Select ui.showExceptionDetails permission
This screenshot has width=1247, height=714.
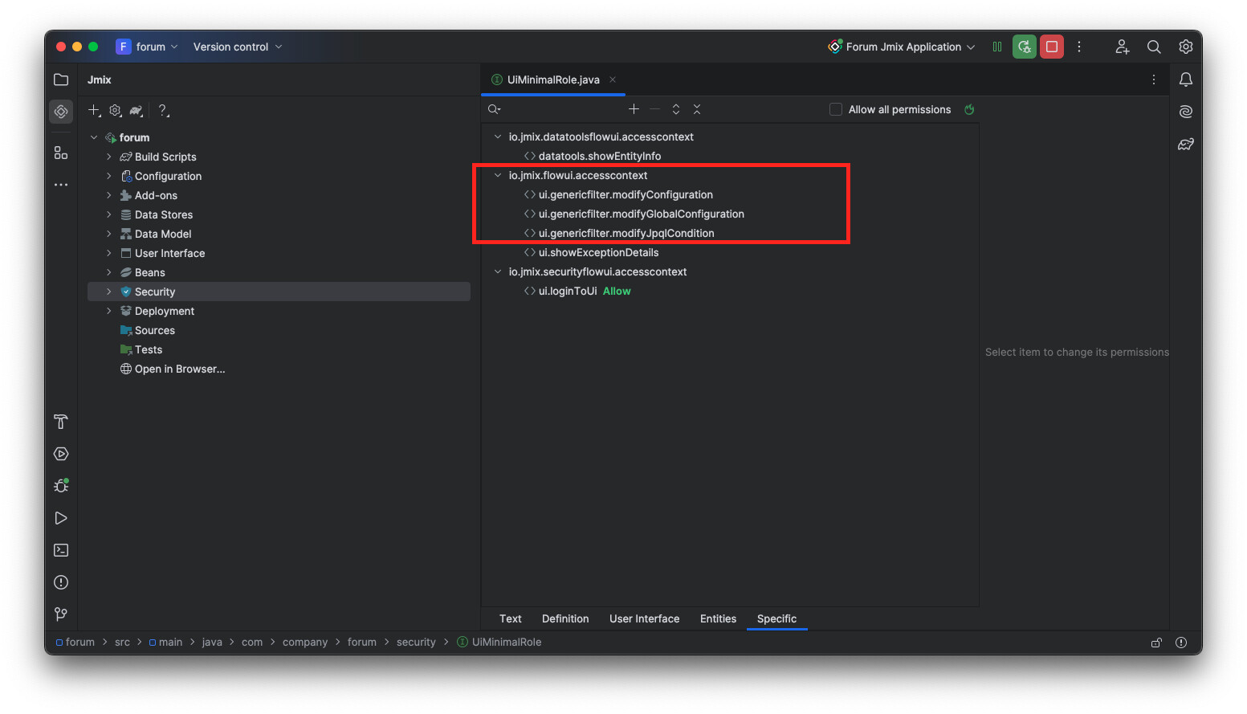(598, 252)
